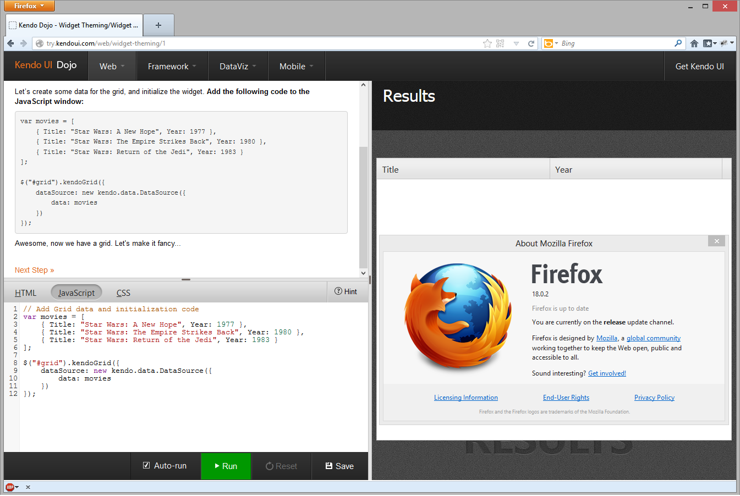The image size is (740, 496).
Task: Open Licensing Information link
Action: (x=466, y=398)
